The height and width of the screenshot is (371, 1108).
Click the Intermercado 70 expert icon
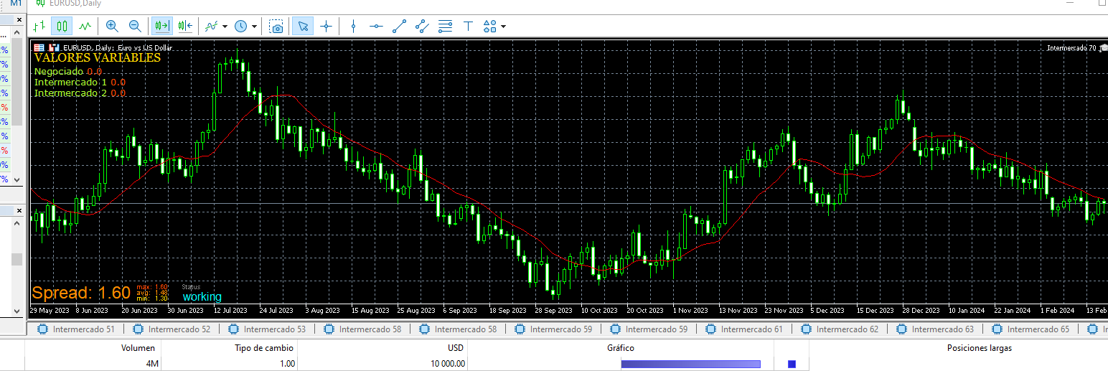coord(1102,47)
